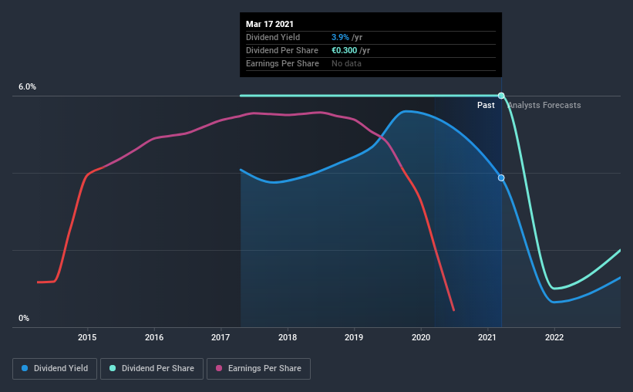Click the 6.0% y-axis label
633x392 pixels.
27,86
